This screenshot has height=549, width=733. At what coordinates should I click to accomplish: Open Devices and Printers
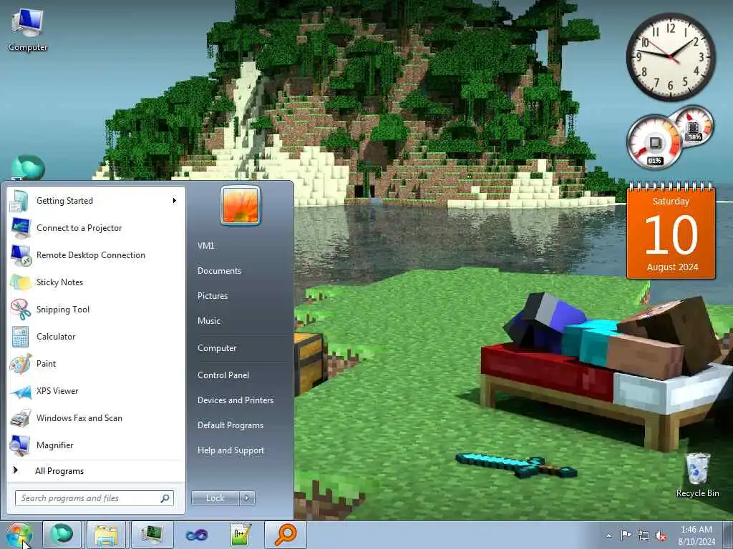[236, 400]
